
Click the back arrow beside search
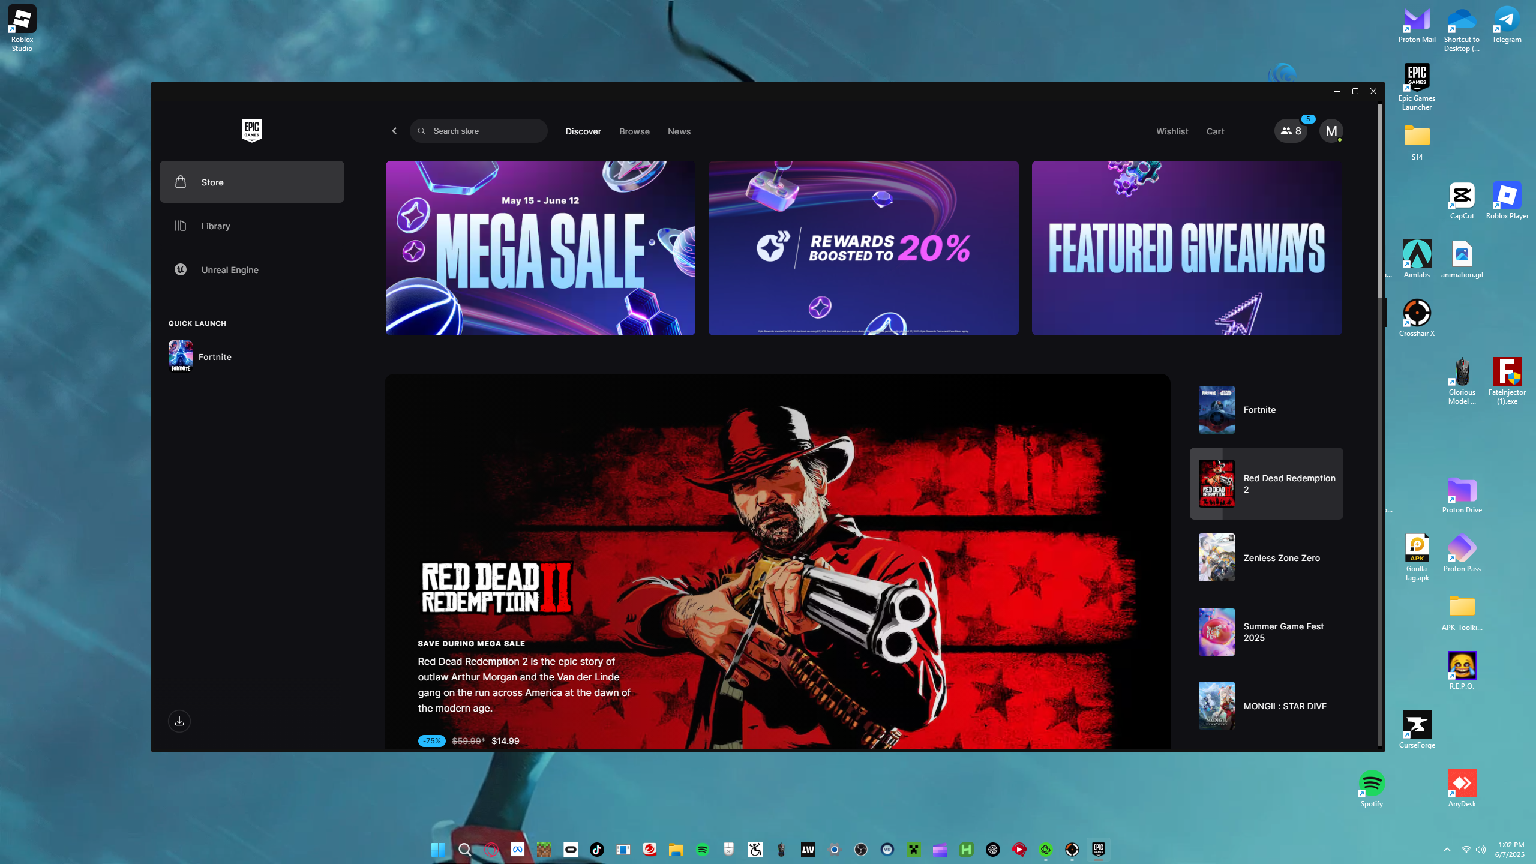click(394, 131)
